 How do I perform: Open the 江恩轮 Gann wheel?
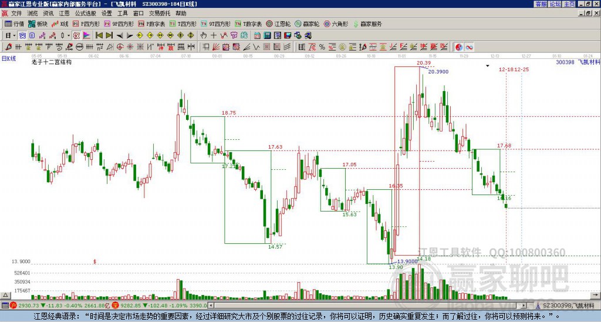(278, 24)
